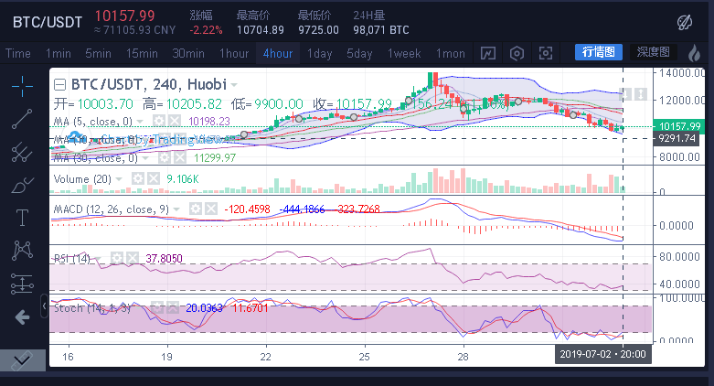714x386 pixels.
Task: Switch to Time interval tab
Action: pyautogui.click(x=18, y=53)
